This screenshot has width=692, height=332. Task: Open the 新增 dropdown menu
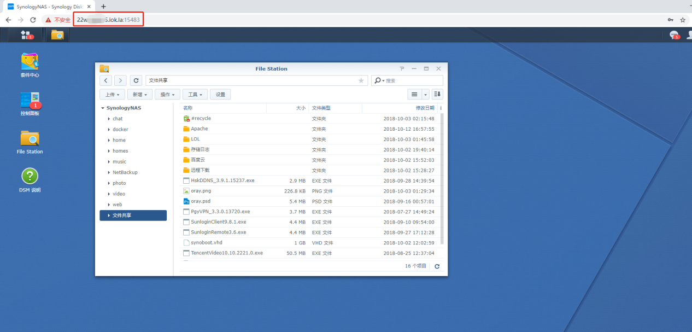(140, 95)
